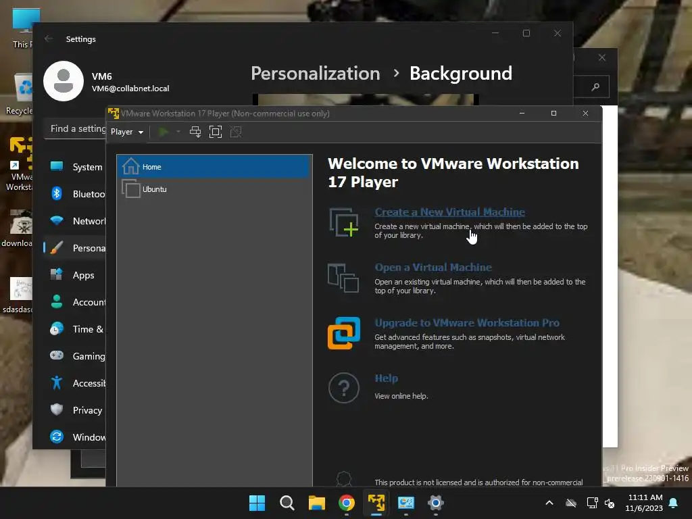The image size is (692, 519).
Task: Click the VM6@collabnet.local account text
Action: pos(130,89)
